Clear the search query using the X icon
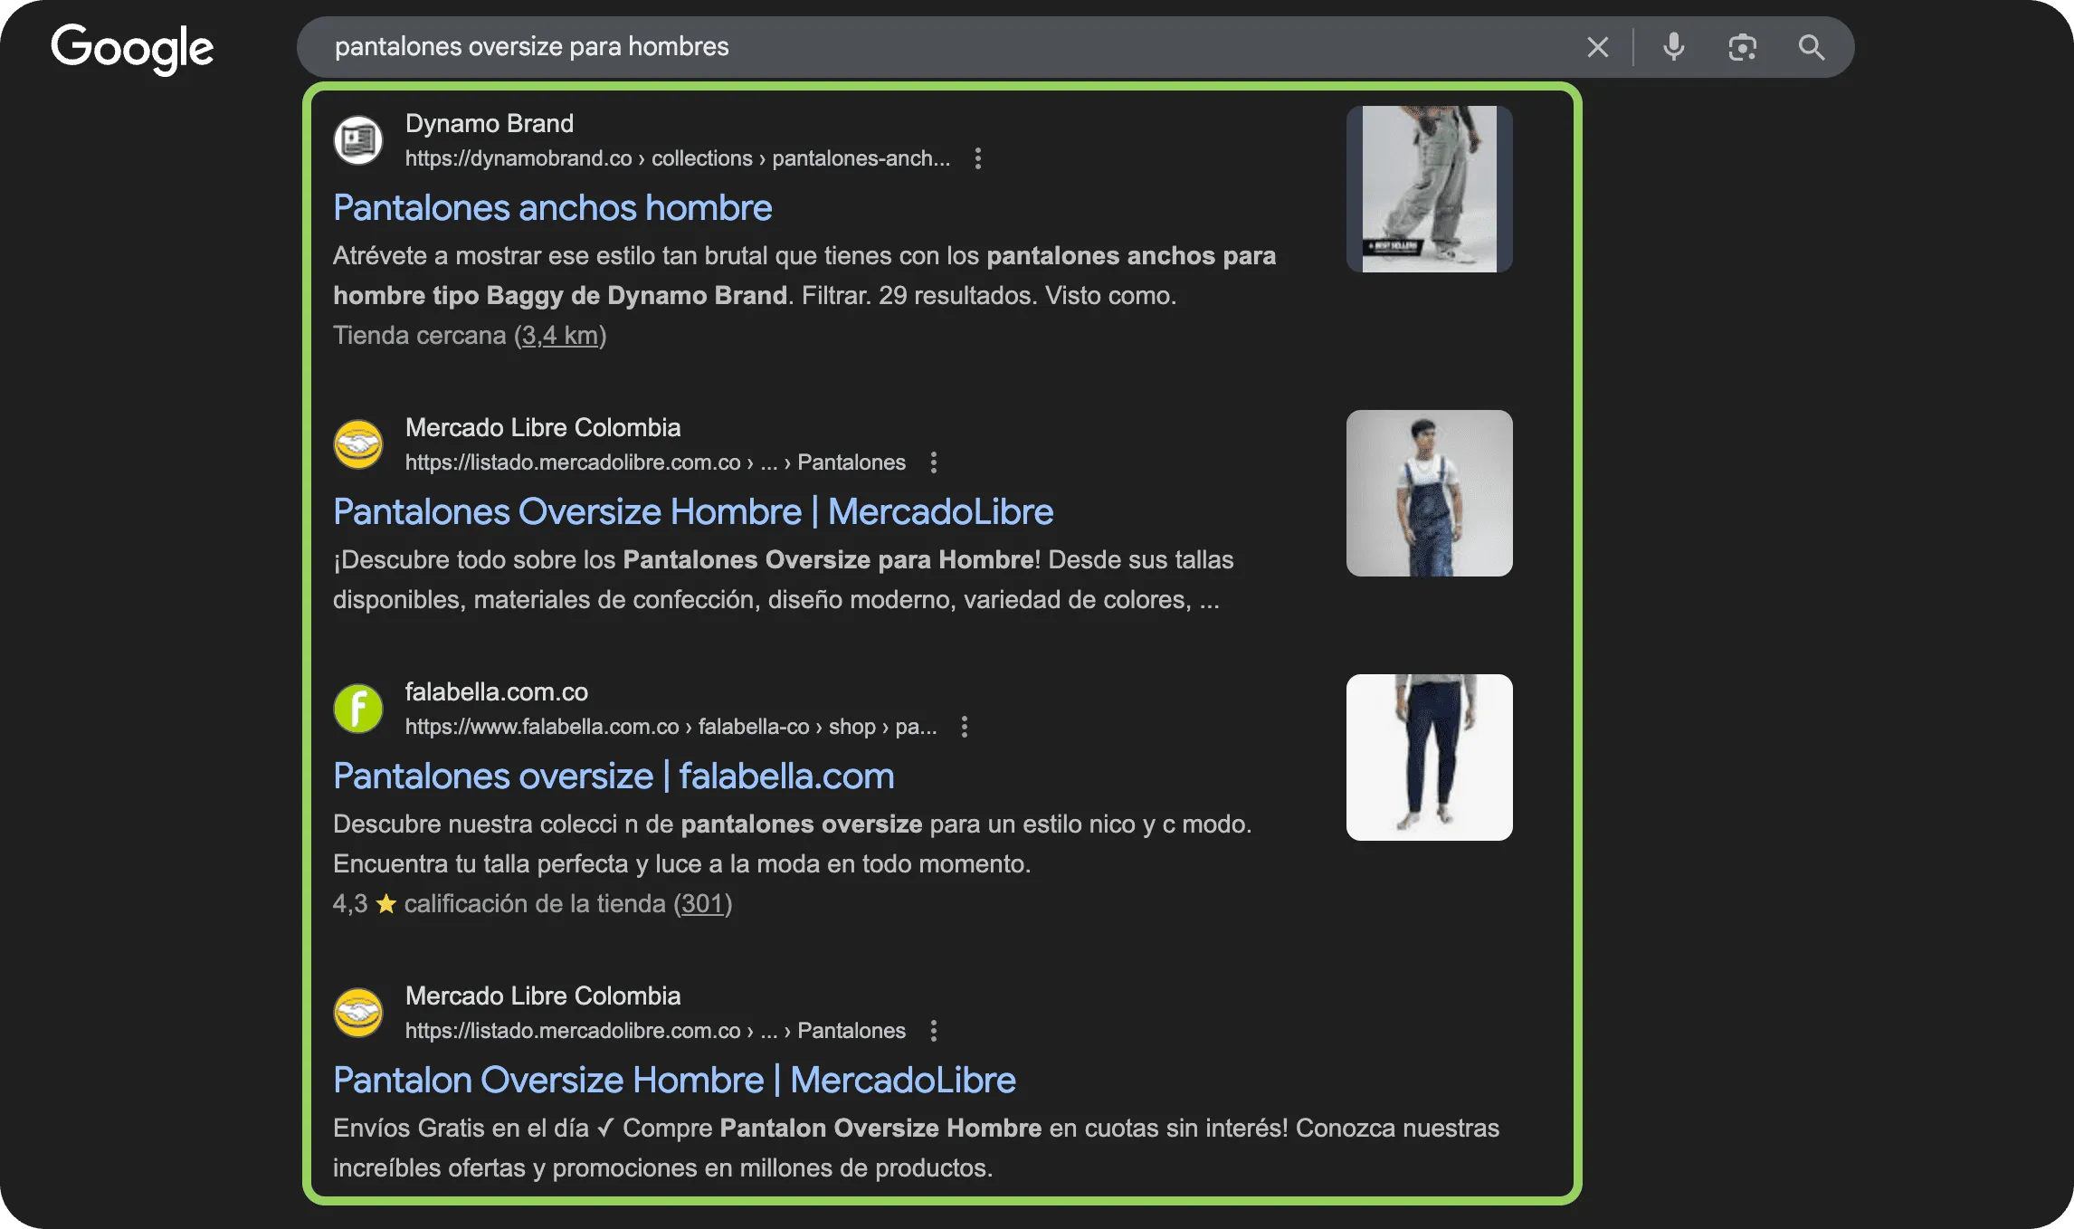 click(x=1597, y=47)
